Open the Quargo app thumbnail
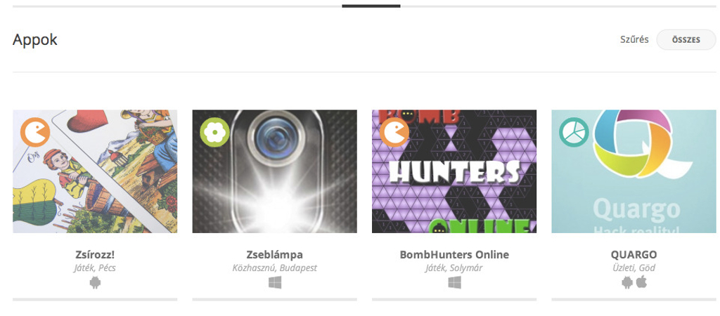720x316 pixels. pyautogui.click(x=634, y=171)
